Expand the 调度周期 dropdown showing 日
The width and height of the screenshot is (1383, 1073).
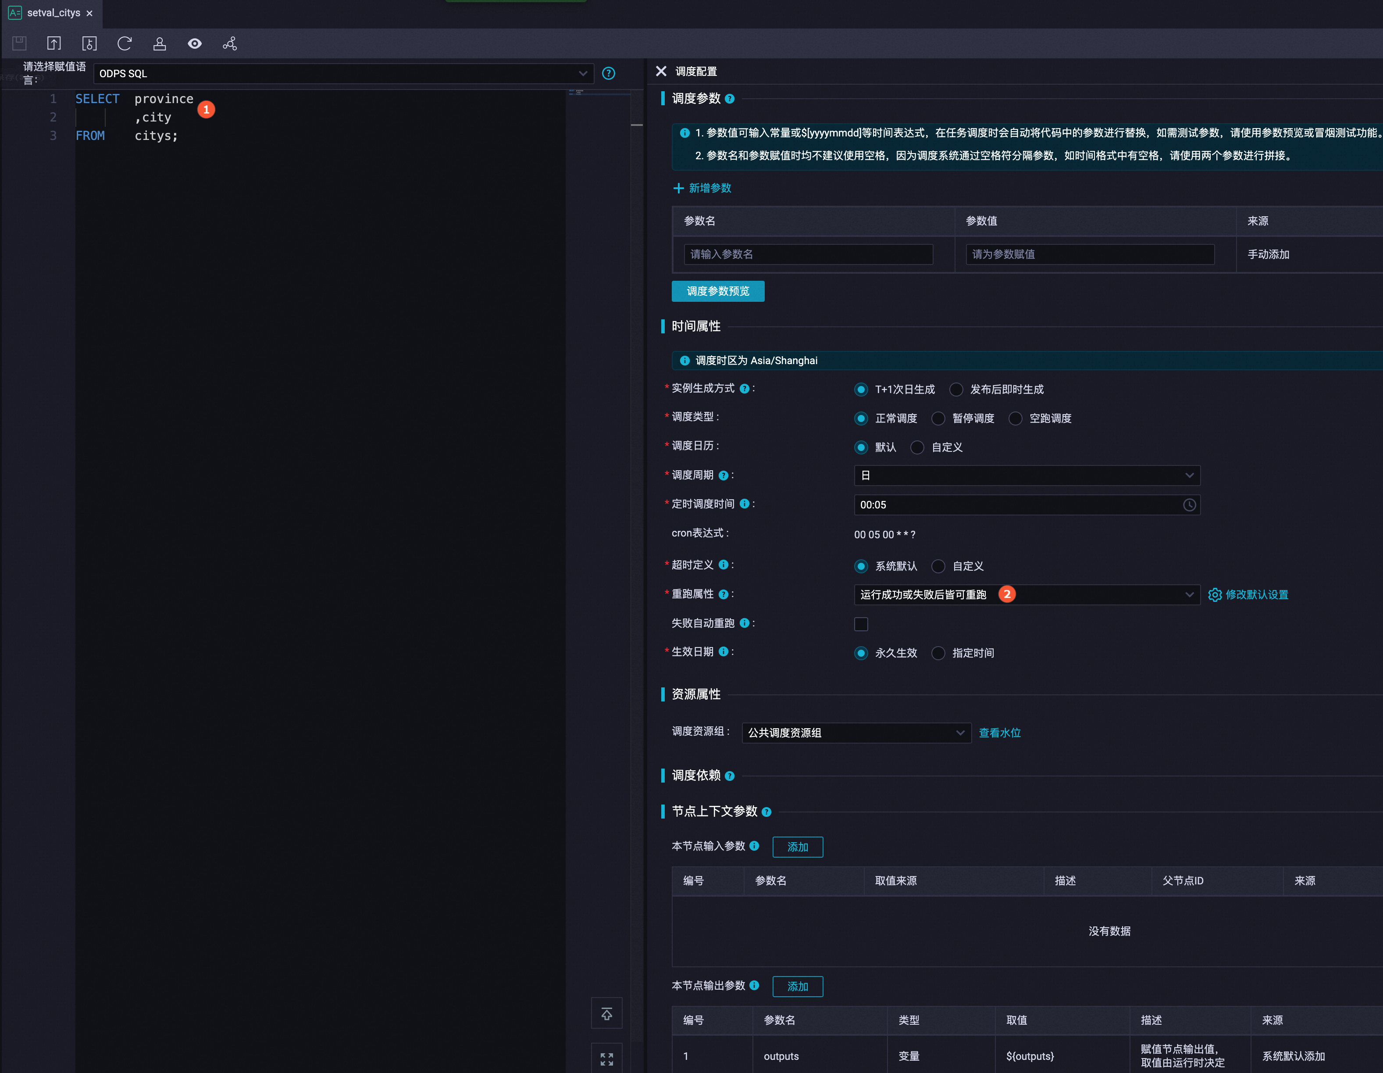(1026, 475)
